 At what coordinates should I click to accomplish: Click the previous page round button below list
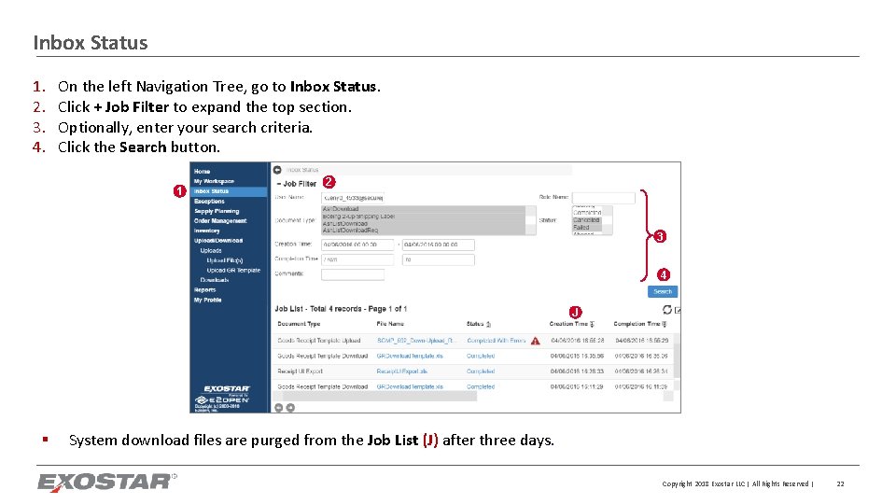tap(279, 408)
